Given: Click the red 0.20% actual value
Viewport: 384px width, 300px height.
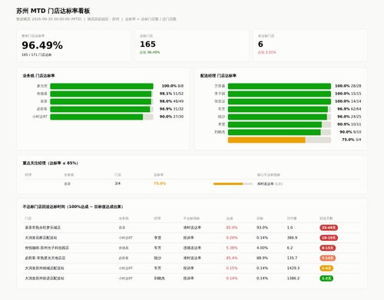Looking at the screenshot, I should [232, 238].
